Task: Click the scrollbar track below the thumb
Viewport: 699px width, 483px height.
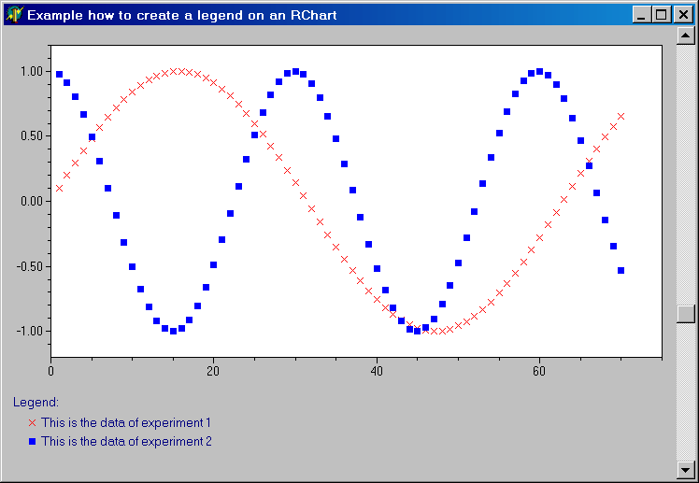Action: coord(686,391)
